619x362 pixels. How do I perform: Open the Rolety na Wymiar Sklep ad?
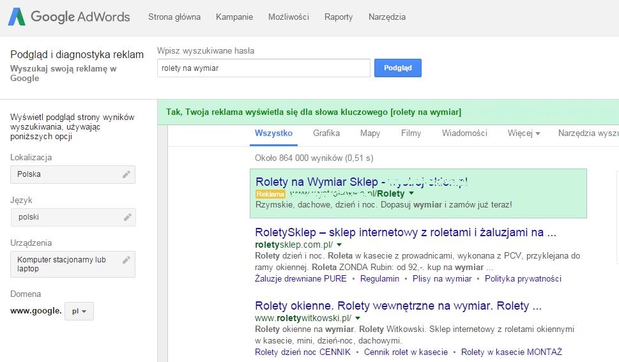[362, 182]
